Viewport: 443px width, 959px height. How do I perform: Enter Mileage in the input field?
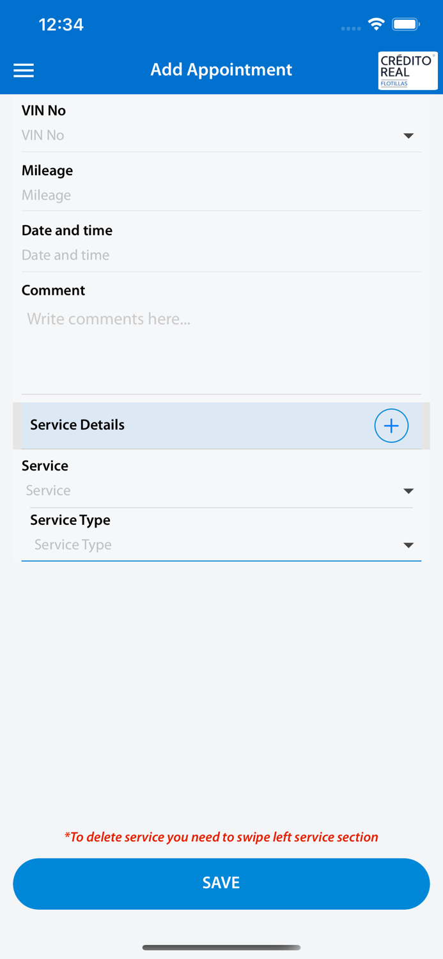click(x=217, y=196)
